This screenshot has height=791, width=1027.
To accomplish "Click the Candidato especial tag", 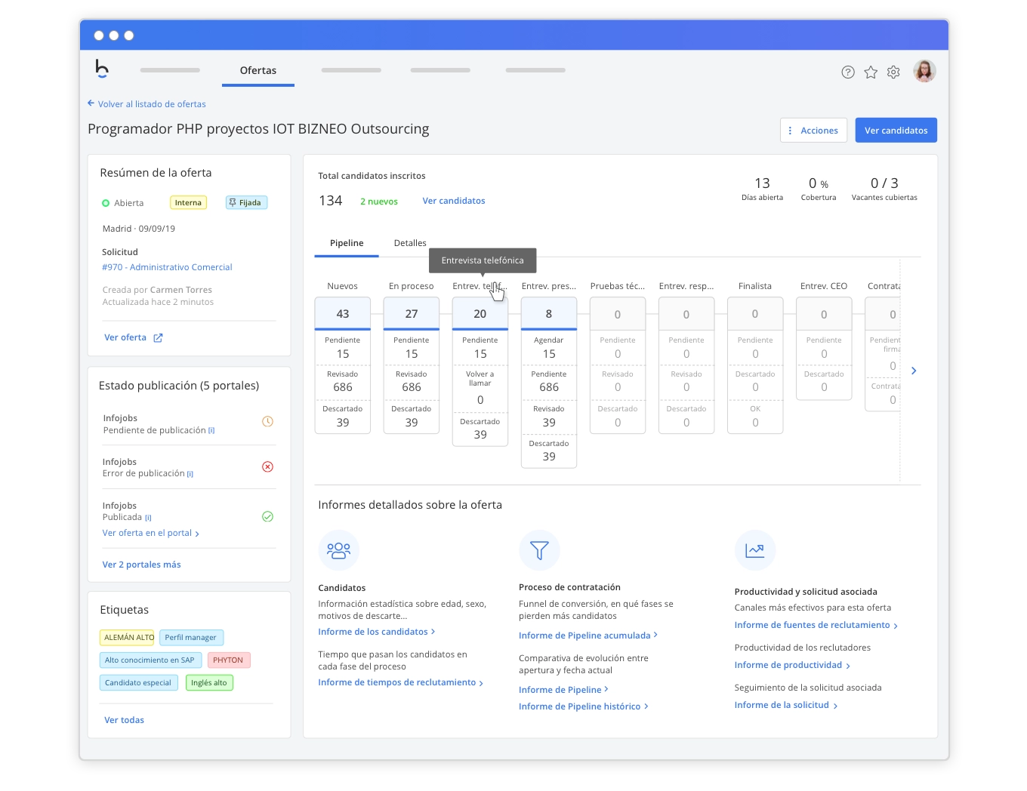I will [139, 683].
